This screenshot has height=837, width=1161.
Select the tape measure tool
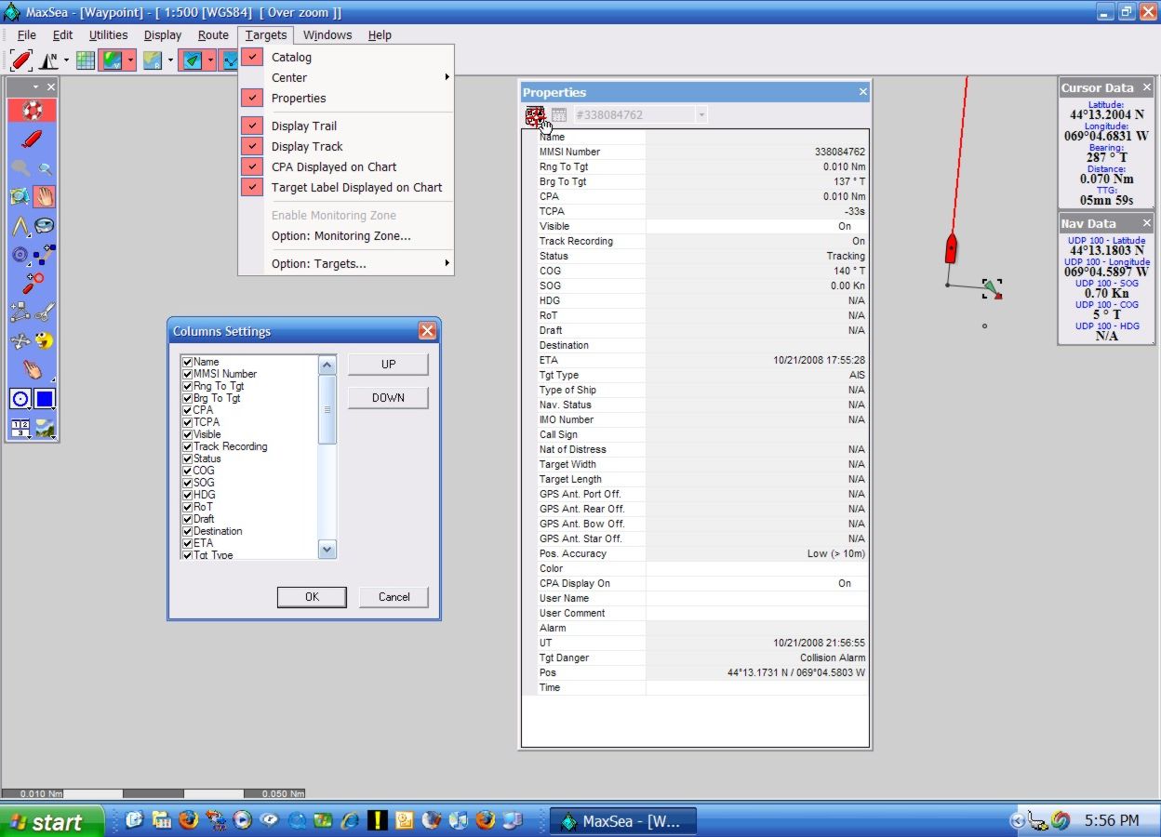click(x=45, y=226)
